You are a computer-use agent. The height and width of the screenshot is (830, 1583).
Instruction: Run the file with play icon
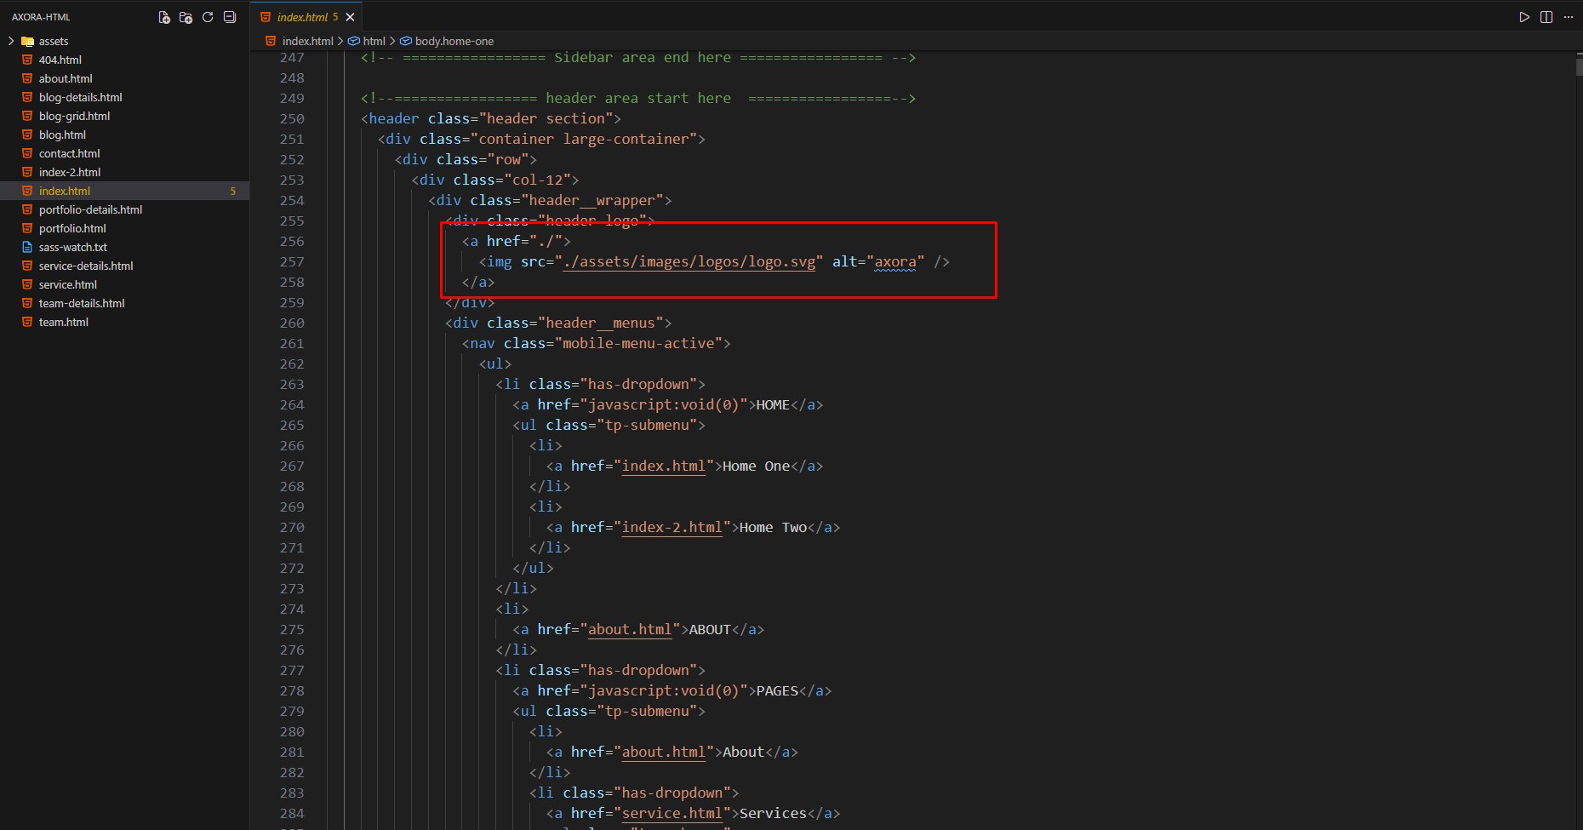1524,17
